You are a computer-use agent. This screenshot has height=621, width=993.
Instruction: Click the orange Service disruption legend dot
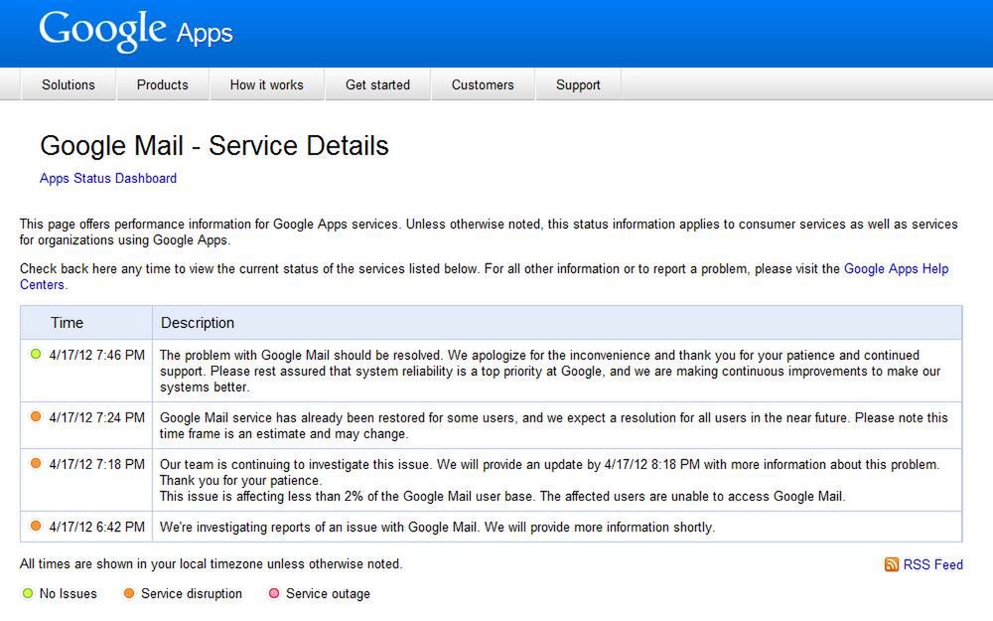128,594
